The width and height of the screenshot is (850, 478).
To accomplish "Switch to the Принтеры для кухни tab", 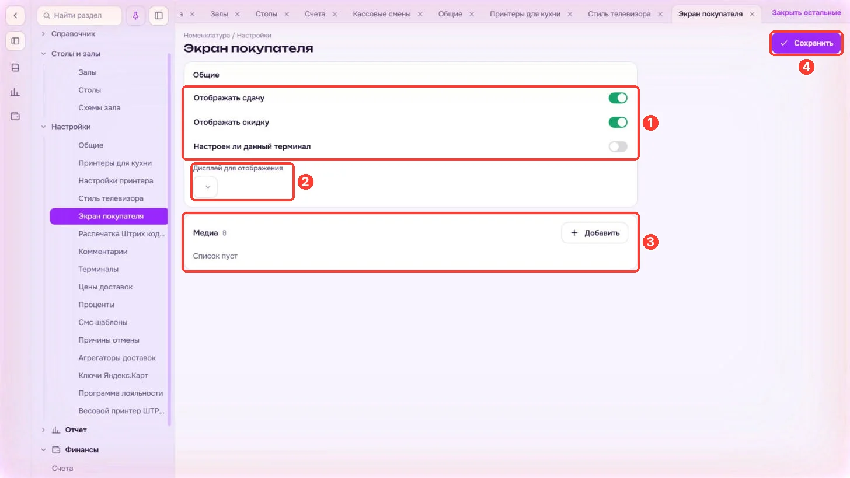I will [x=525, y=14].
